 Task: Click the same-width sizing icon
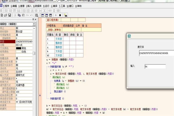coord(50,11)
